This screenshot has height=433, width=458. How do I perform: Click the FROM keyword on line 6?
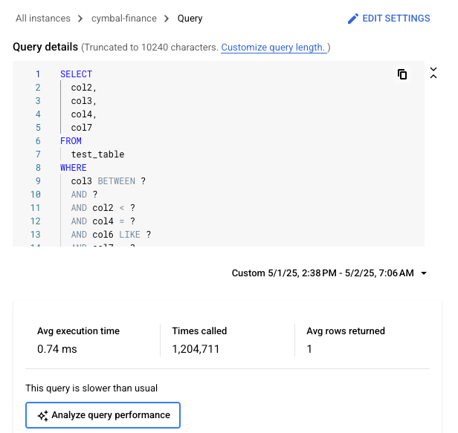click(71, 141)
